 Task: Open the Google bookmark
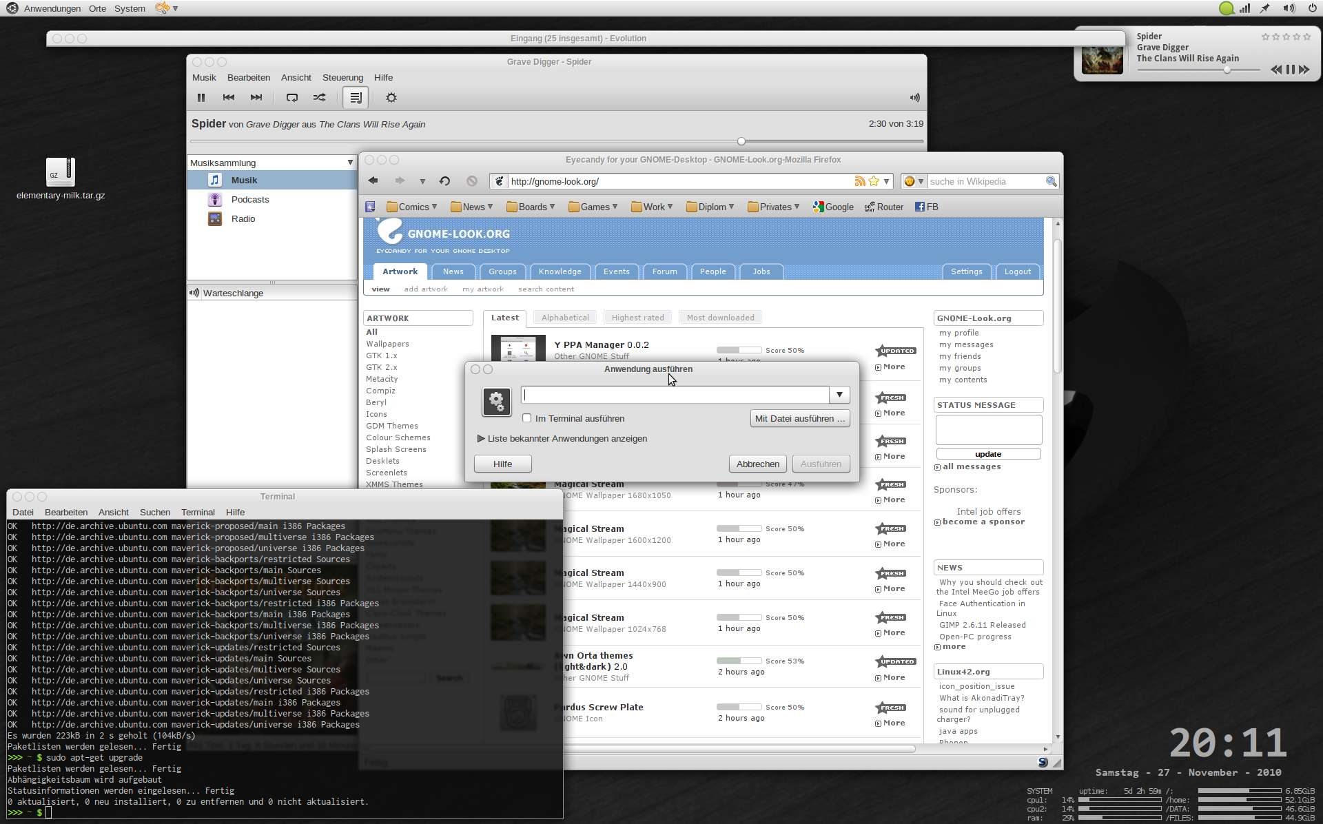[833, 207]
